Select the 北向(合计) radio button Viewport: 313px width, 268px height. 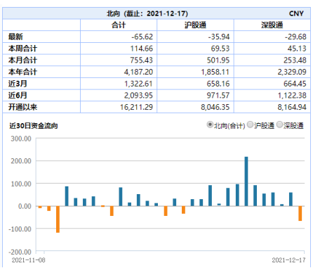210,125
